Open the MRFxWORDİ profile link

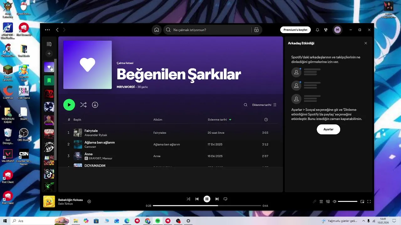pyautogui.click(x=126, y=87)
